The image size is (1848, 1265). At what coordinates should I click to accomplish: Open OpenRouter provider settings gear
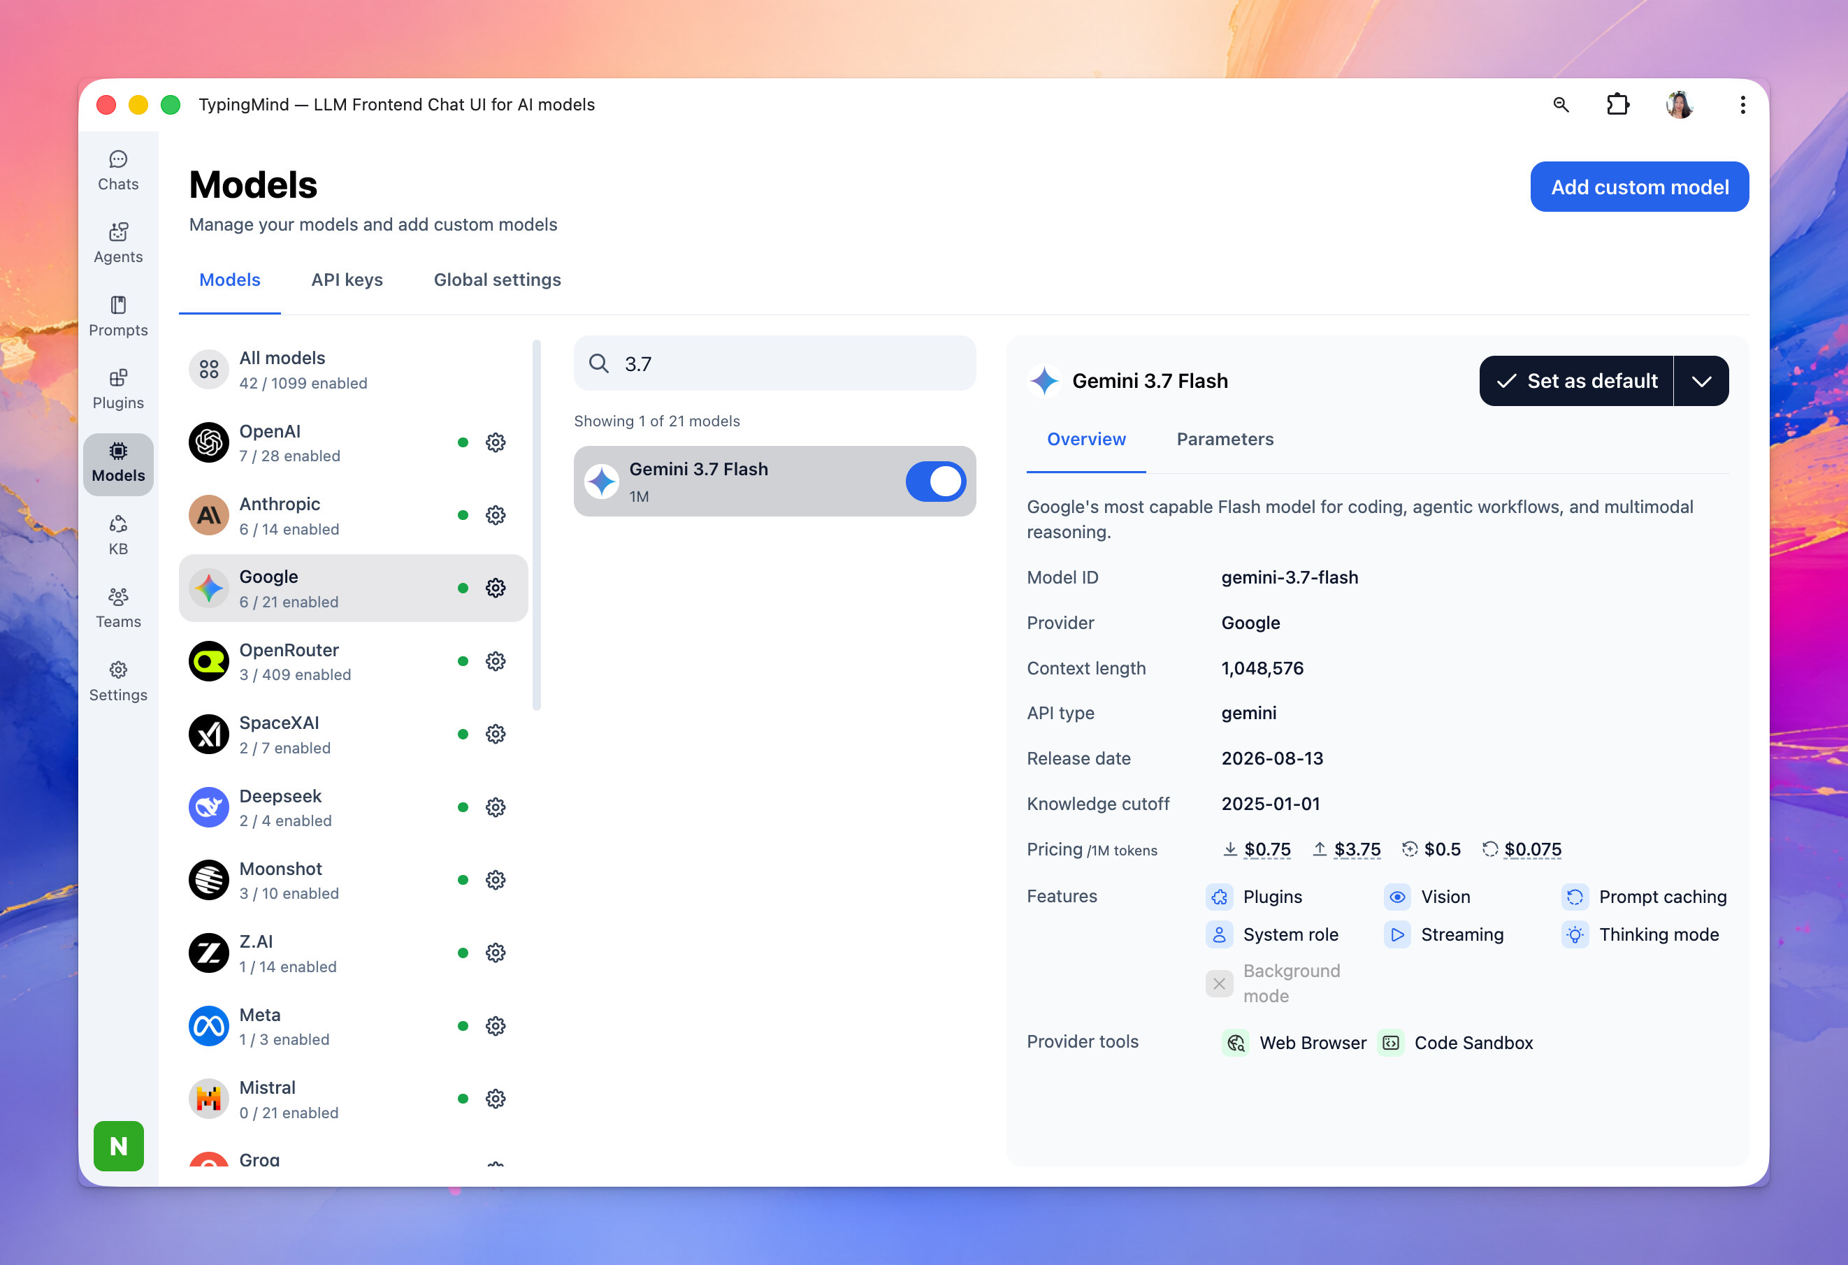click(496, 660)
